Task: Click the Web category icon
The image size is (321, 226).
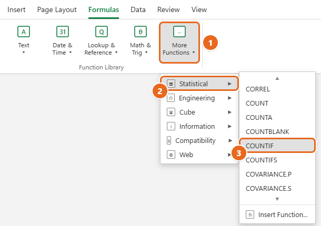Action: (x=171, y=155)
